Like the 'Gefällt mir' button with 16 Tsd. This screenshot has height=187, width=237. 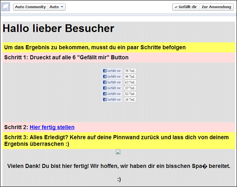click(x=112, y=100)
